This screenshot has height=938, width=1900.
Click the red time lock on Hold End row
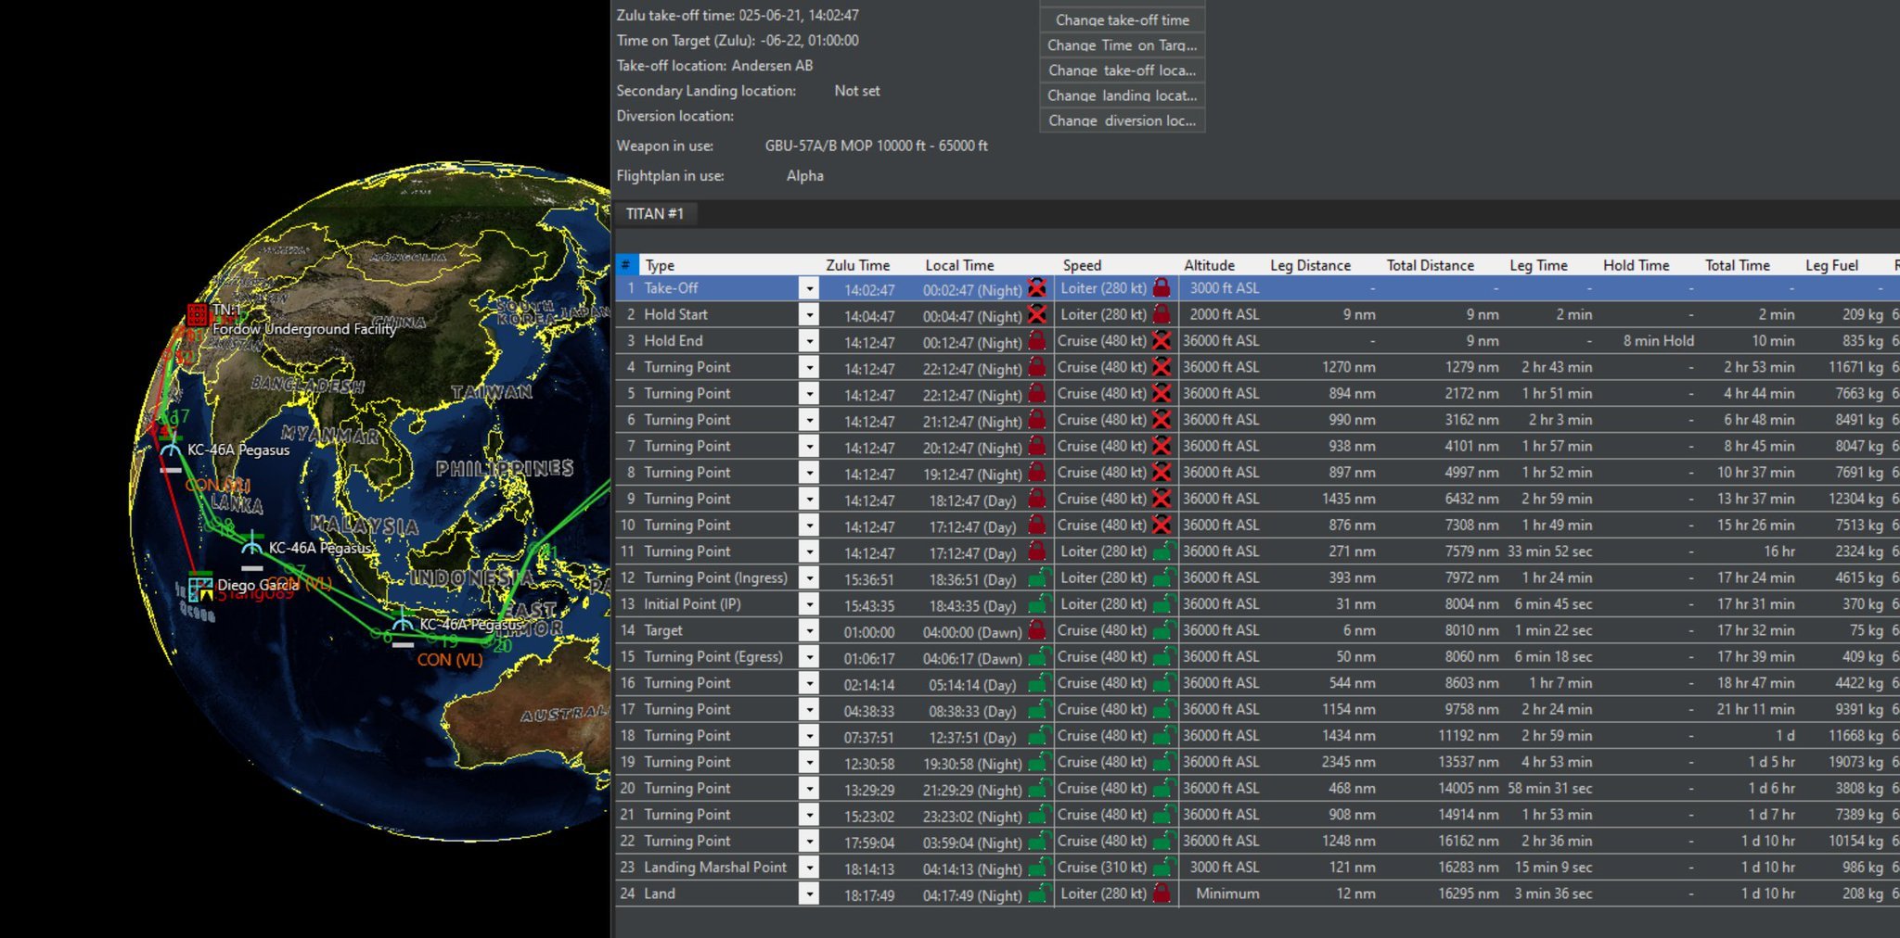(x=1037, y=341)
